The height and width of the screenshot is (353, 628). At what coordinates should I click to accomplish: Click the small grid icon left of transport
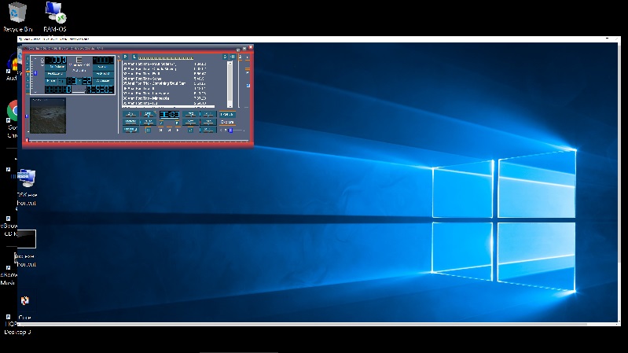148,130
